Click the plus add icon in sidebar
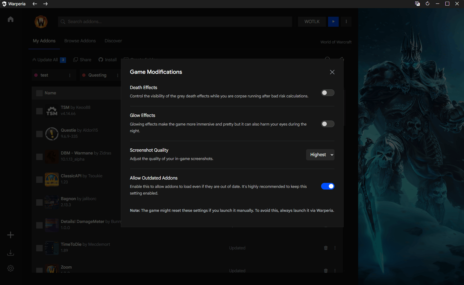The height and width of the screenshot is (285, 464). click(x=11, y=235)
